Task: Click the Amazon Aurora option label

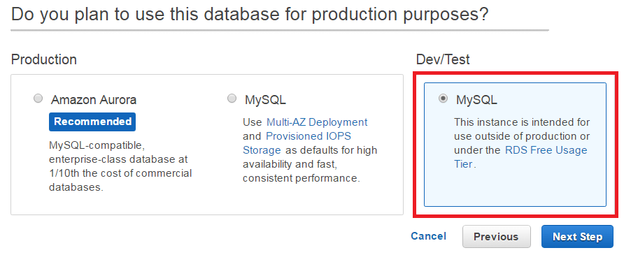Action: point(94,100)
